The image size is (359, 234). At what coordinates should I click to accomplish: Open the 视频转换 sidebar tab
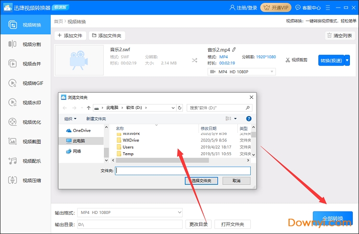tap(25, 25)
